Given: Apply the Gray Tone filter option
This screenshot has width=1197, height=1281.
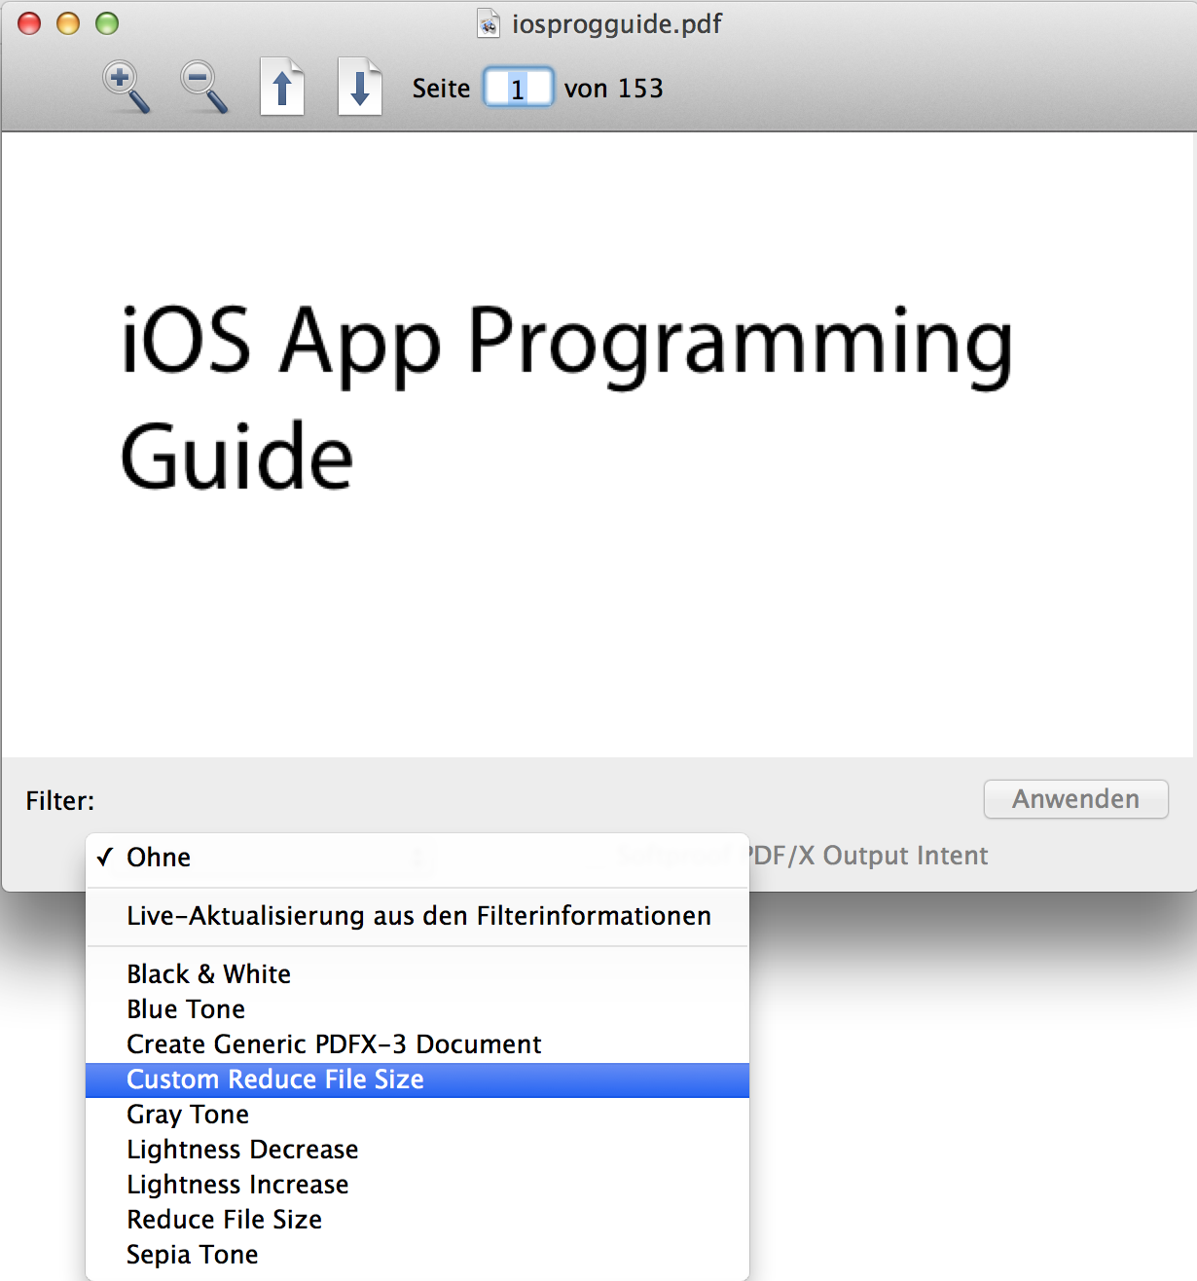Looking at the screenshot, I should [417, 1115].
